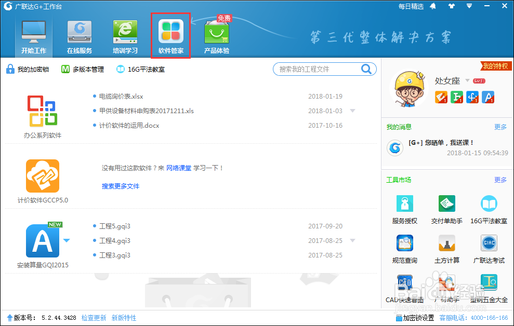Screen dimensions: 514x326
Task: Open the 产品体验 tab
Action: [217, 36]
